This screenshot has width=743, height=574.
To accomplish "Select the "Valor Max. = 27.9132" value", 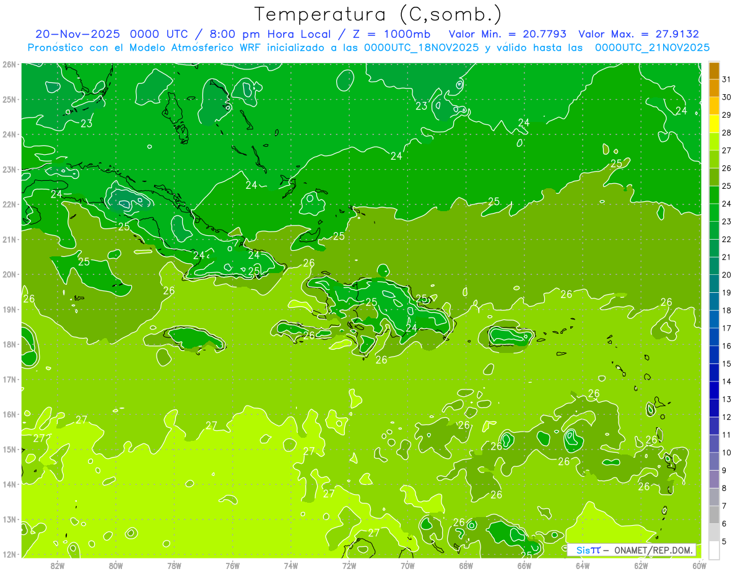I will pos(638,34).
